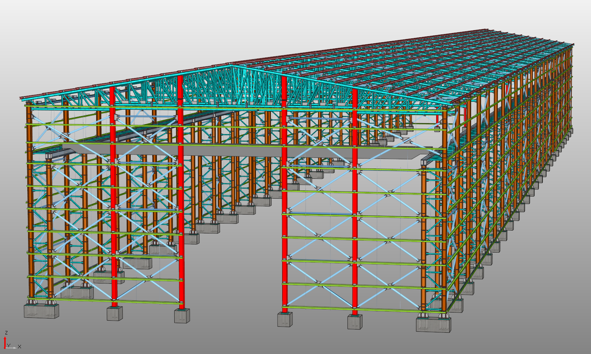Select the front-left corner orange column
The width and height of the screenshot is (591, 354).
coord(30,199)
